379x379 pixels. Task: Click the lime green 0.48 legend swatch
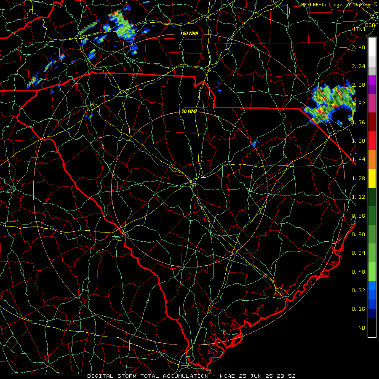(x=372, y=272)
